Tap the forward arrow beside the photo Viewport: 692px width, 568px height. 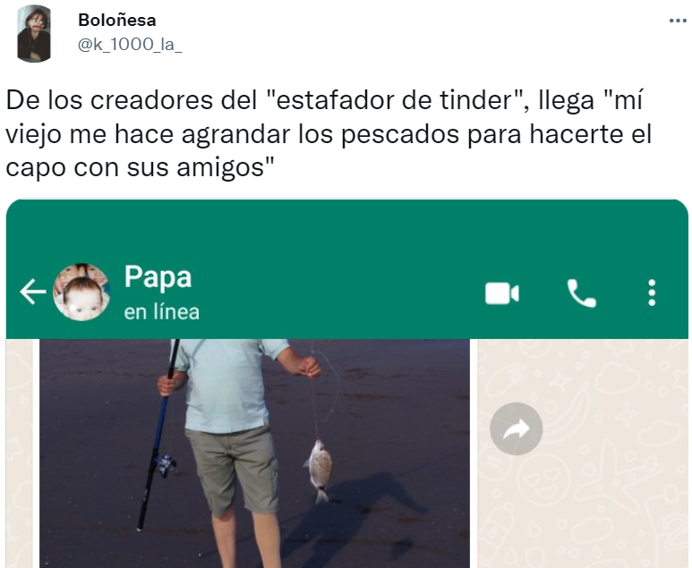(x=516, y=428)
